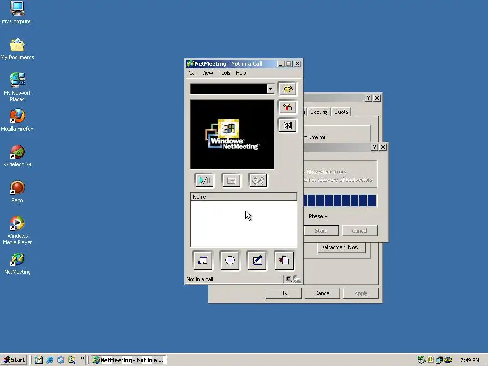Click the NetMeeting icon in system tray
Screen dimensions: 488x366
(448, 360)
